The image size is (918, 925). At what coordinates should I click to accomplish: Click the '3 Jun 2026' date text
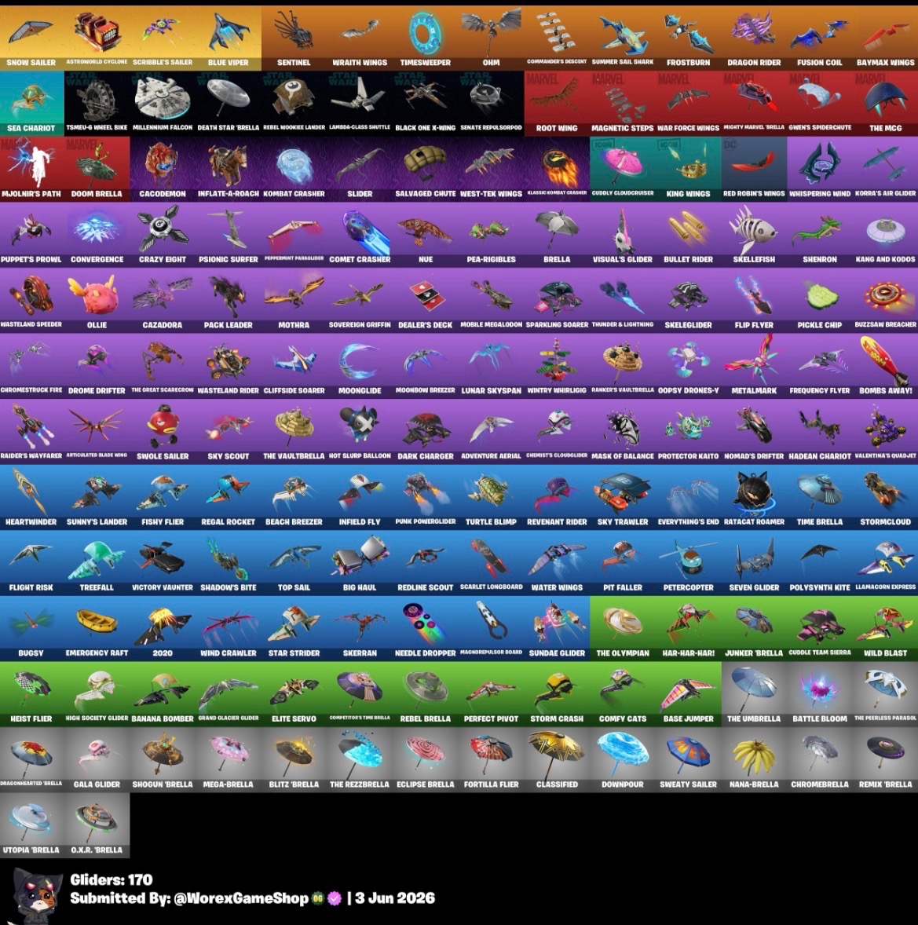395,898
